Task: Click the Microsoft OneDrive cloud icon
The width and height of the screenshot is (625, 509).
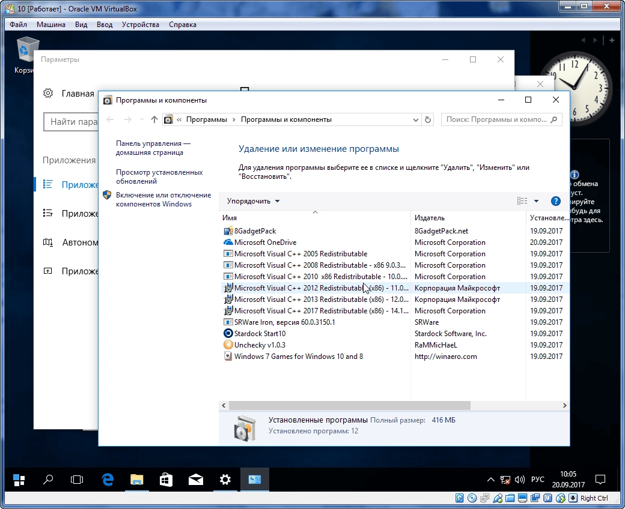Action: coord(228,242)
